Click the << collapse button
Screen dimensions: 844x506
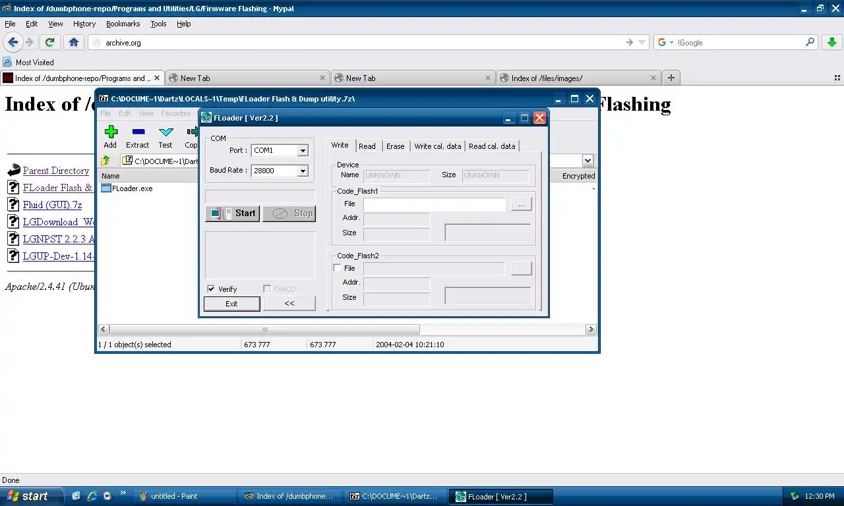click(289, 304)
